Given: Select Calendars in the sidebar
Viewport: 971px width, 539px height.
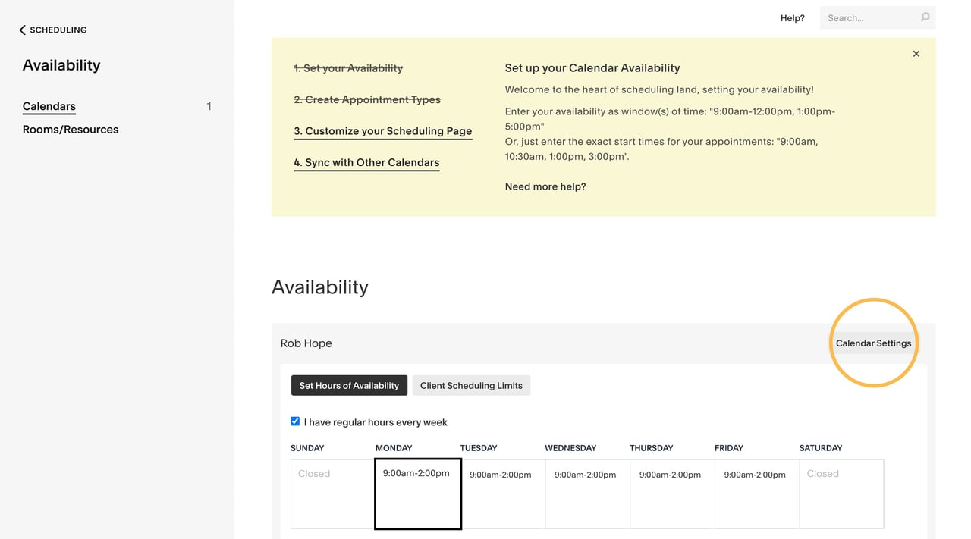Looking at the screenshot, I should point(49,106).
